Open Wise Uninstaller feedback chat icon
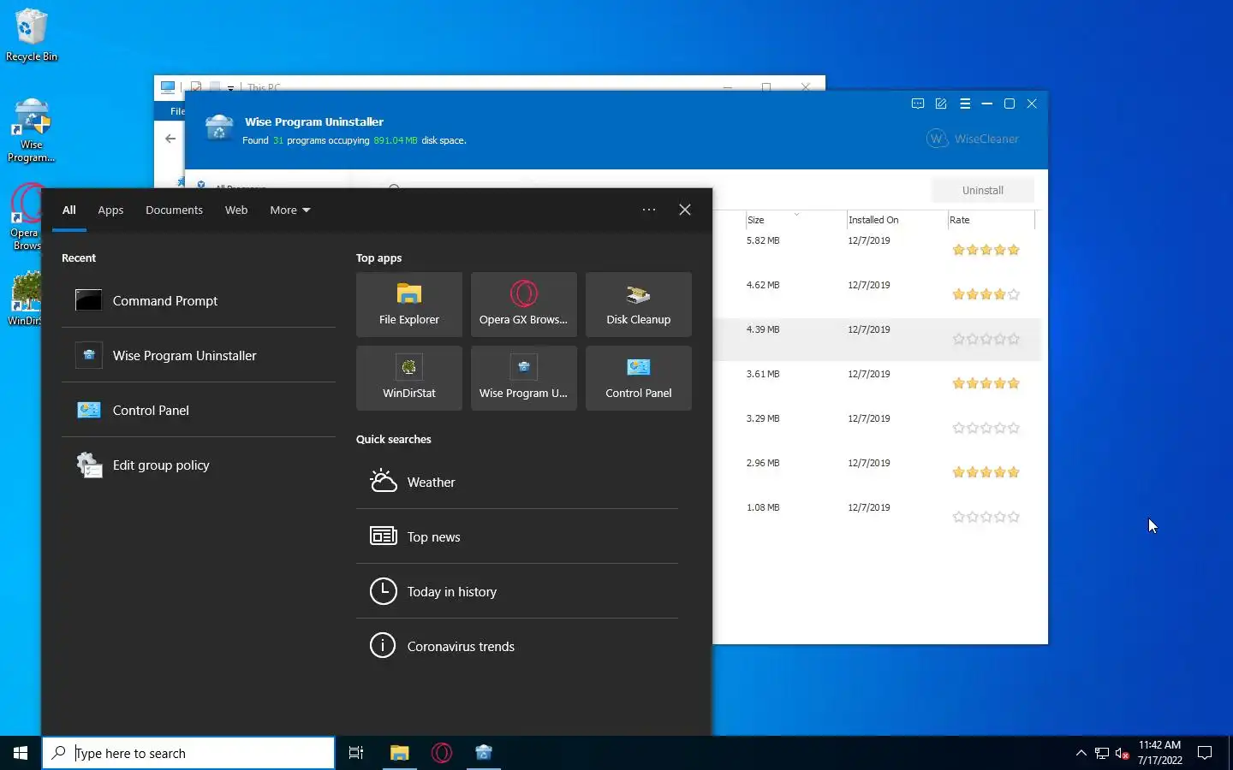 click(x=918, y=104)
